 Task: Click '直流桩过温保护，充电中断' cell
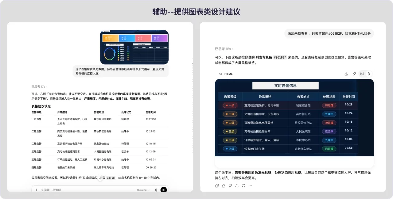click(262, 105)
